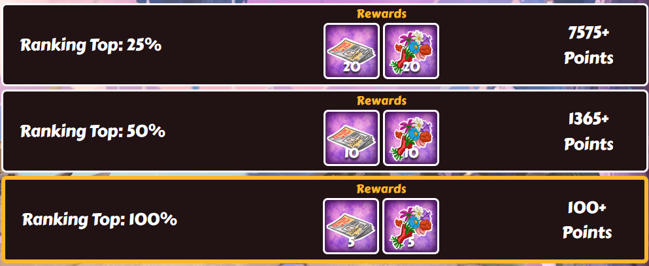Click the 7575+ Points text
The image size is (649, 266).
tap(589, 46)
